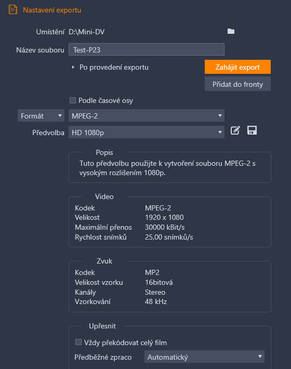Click the Upřesnit section heading
291x369 pixels.
[x=102, y=326]
